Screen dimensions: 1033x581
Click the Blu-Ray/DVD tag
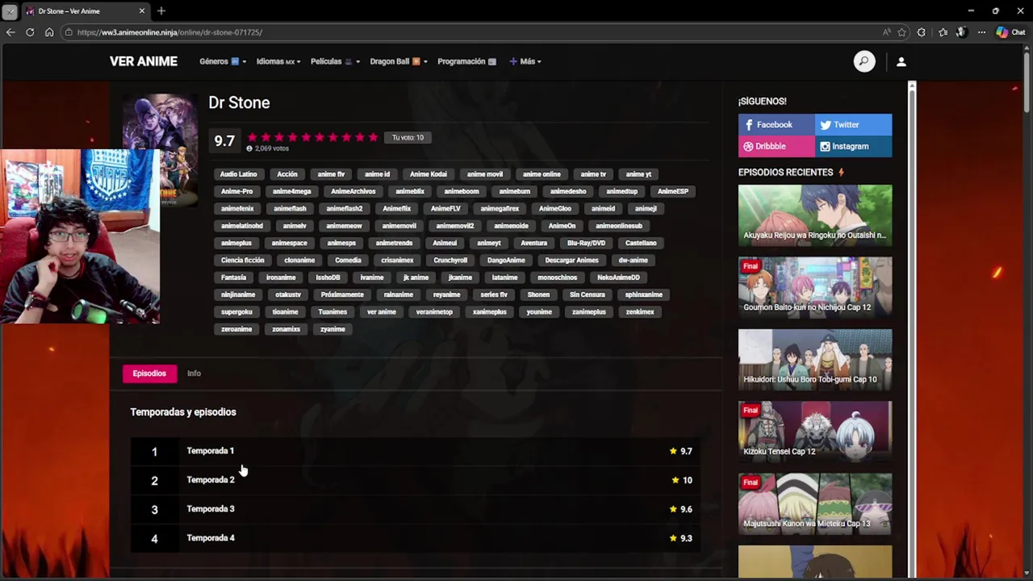(x=586, y=243)
